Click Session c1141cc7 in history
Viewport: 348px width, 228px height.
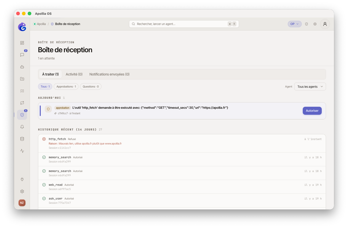point(60,148)
